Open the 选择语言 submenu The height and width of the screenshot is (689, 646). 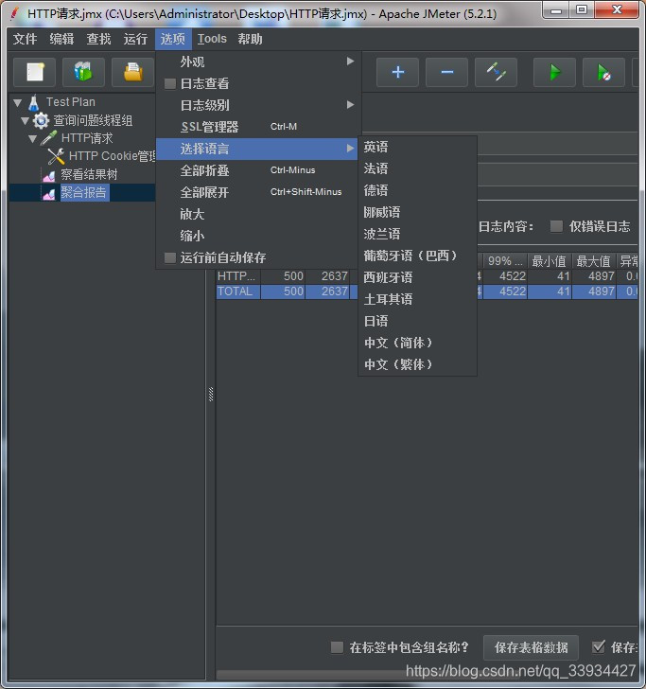point(257,149)
